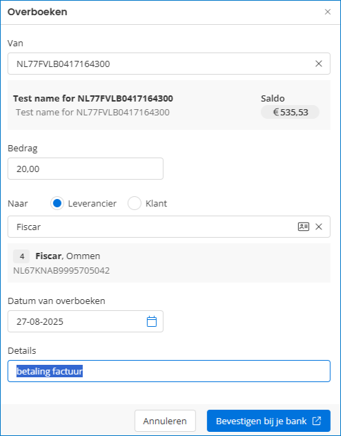Click the Saldo € 535,53 badge
The width and height of the screenshot is (341, 436).
coord(290,112)
